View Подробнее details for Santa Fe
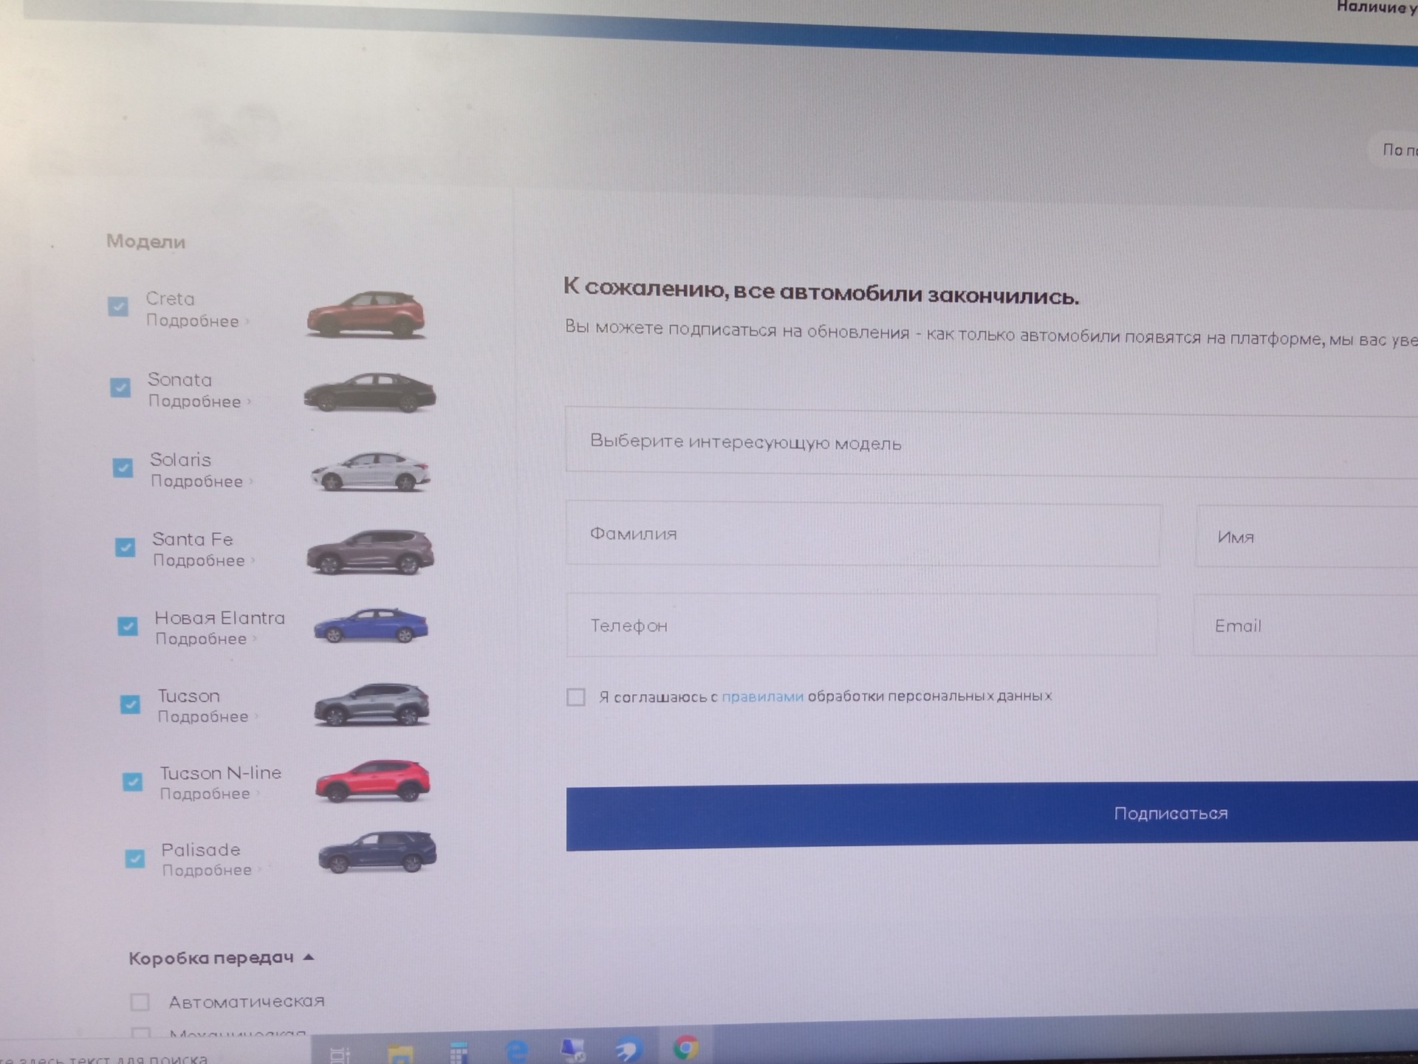1418x1064 pixels. point(199,560)
